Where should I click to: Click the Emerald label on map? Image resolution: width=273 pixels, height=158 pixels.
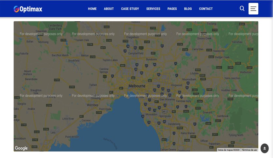click(207, 112)
